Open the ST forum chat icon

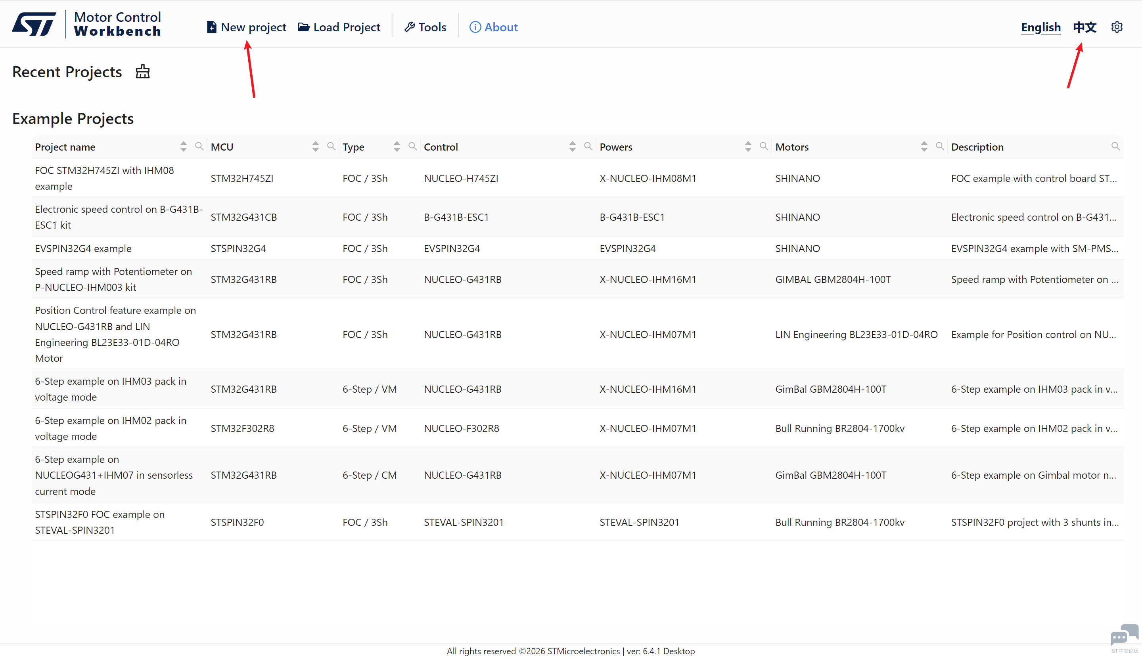point(1125,636)
